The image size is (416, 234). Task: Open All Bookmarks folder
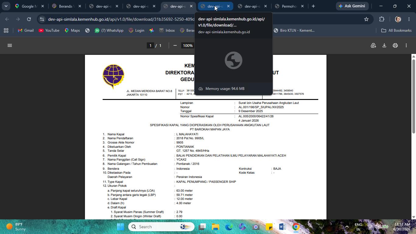point(397,30)
